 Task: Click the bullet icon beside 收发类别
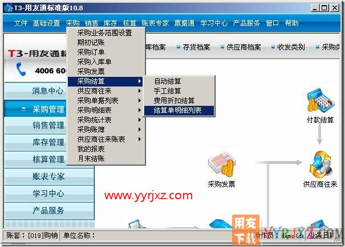(273, 47)
